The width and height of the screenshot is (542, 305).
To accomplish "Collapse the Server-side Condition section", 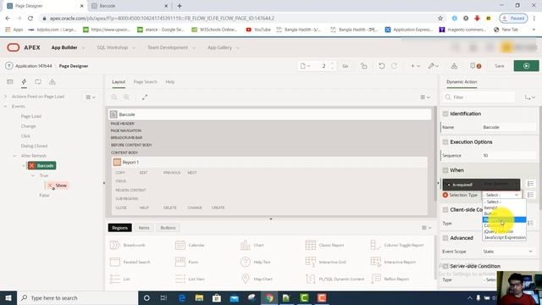I will (445, 266).
